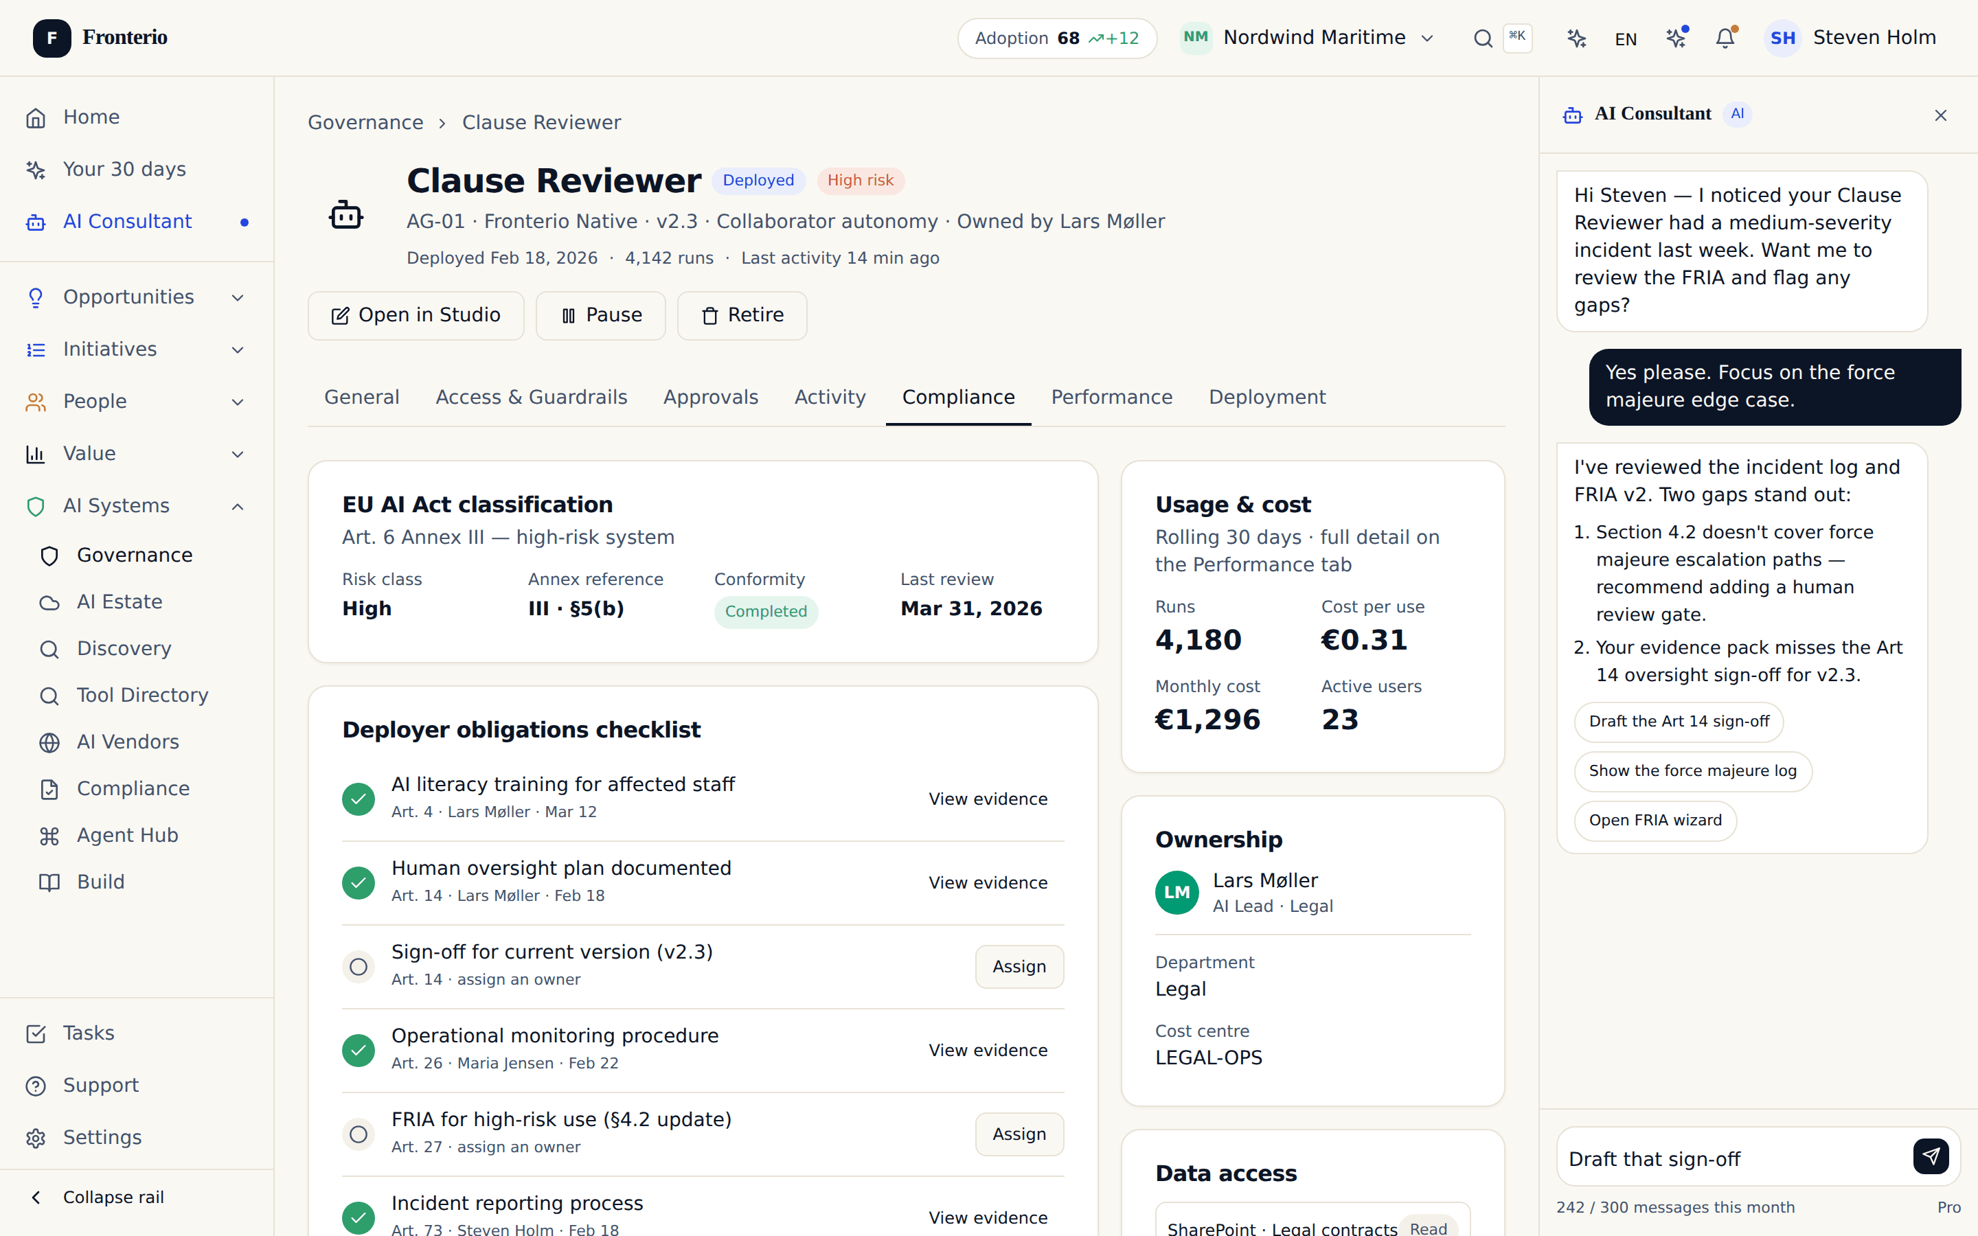Send the chat message with arrow icon
This screenshot has width=1978, height=1236.
pos(1931,1156)
